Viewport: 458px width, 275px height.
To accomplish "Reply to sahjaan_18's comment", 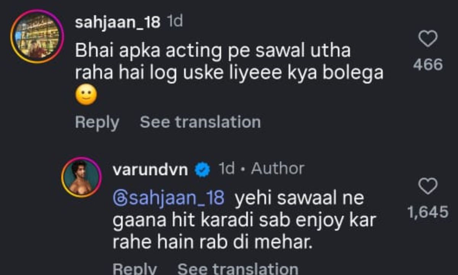I will tap(97, 122).
